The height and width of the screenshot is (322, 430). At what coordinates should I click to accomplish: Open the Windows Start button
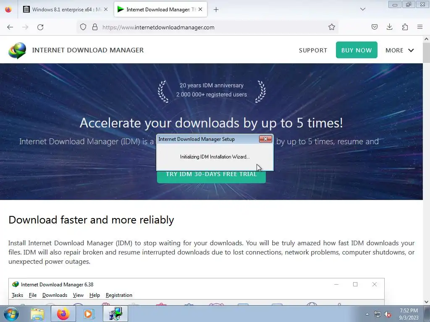(x=11, y=314)
